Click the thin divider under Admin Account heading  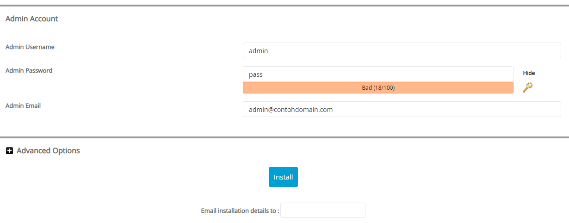coord(284,33)
